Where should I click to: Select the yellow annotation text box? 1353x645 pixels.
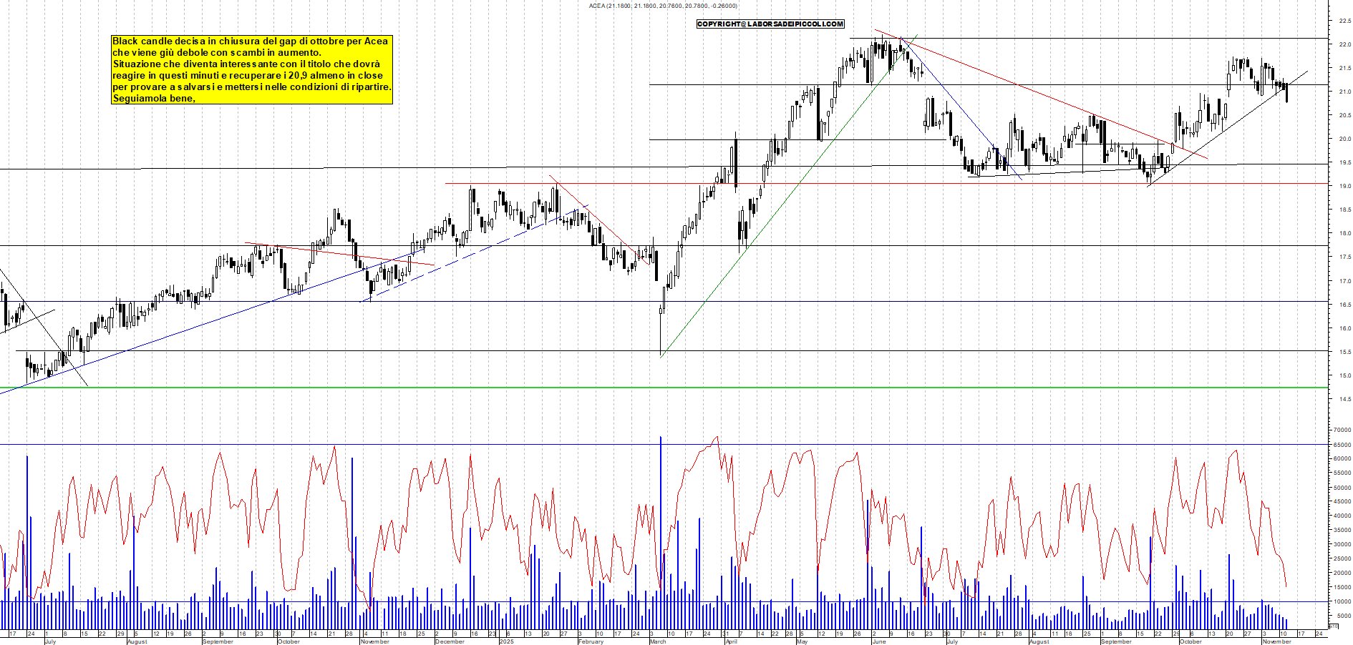click(251, 68)
